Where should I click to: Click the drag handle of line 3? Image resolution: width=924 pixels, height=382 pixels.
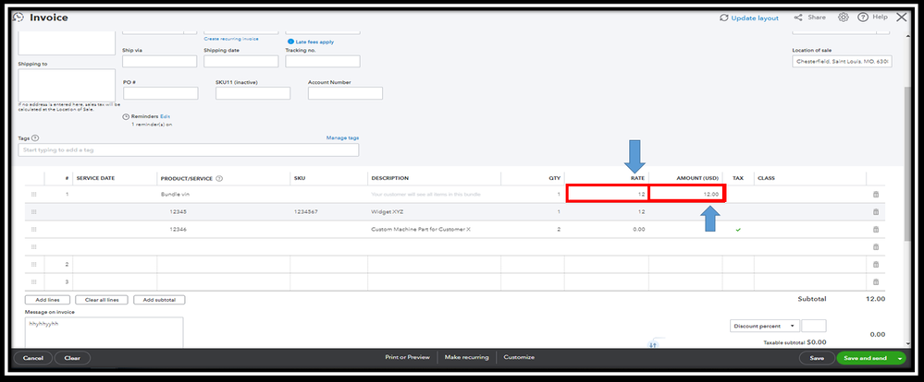click(33, 282)
